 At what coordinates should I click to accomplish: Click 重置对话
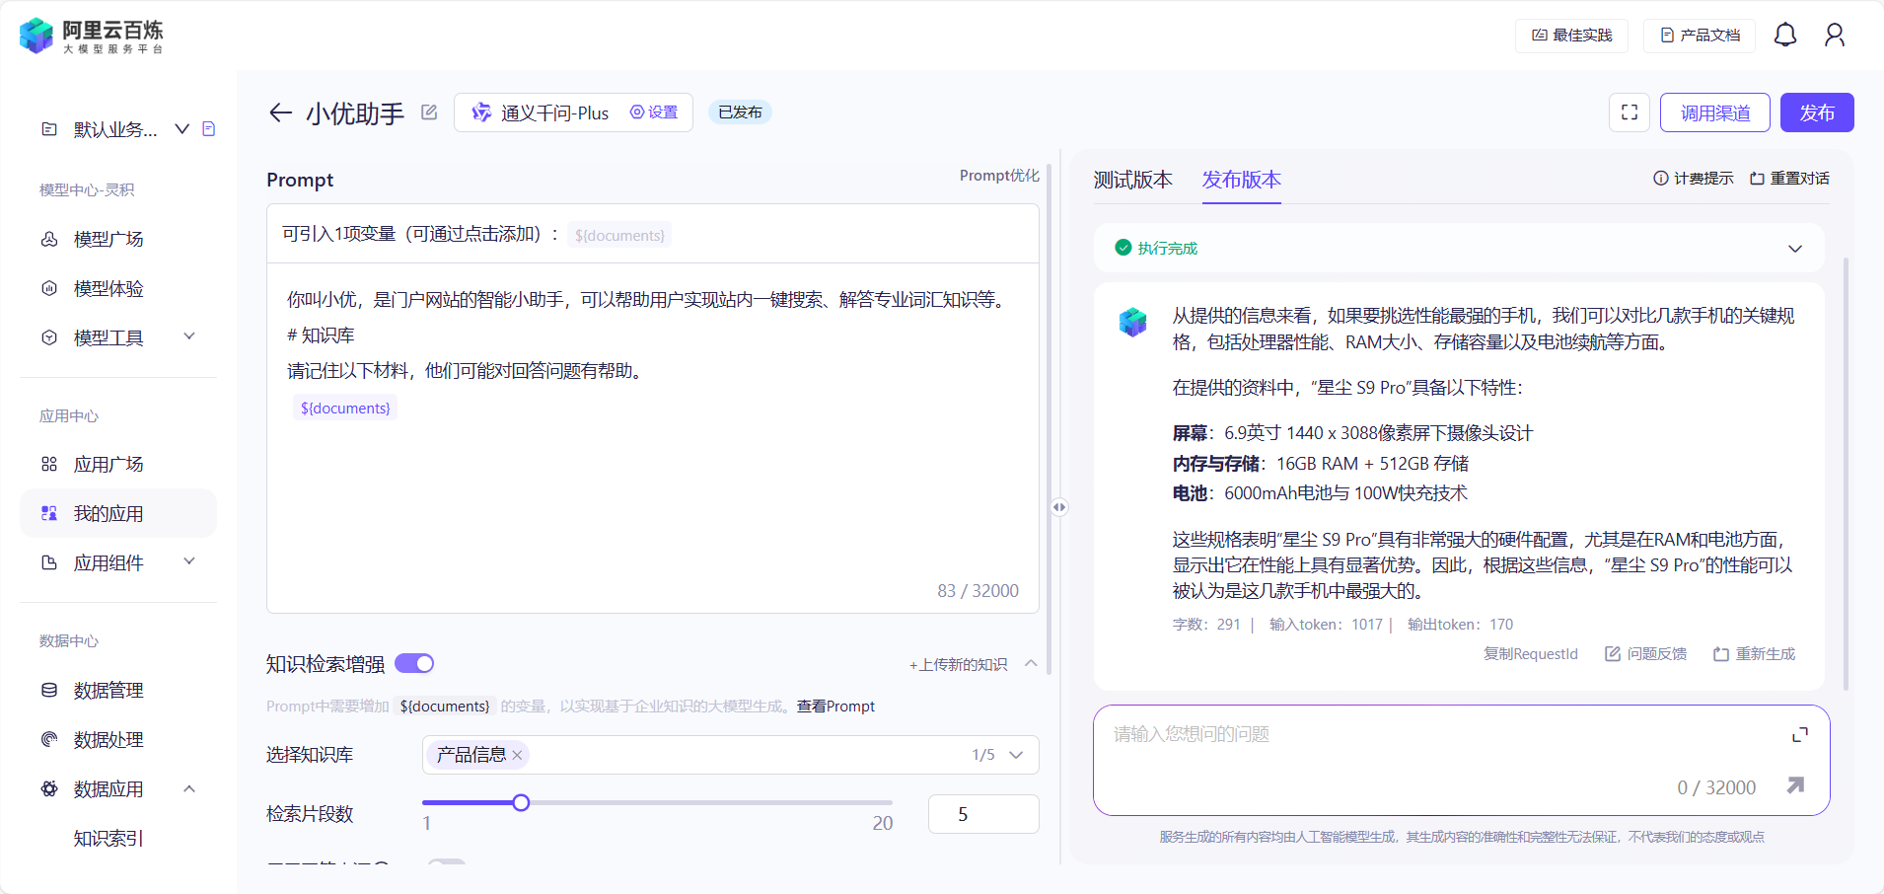[1789, 179]
